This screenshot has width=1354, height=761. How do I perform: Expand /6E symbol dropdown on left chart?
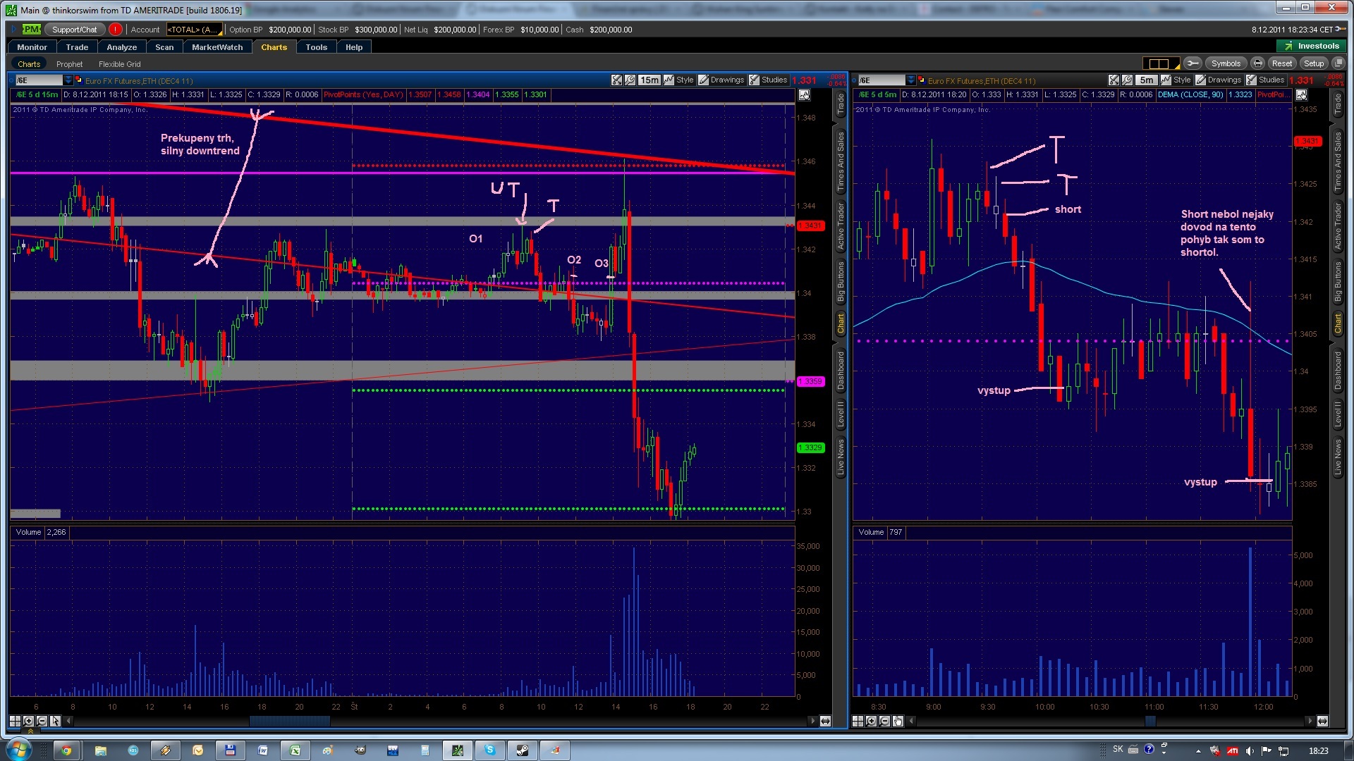68,80
